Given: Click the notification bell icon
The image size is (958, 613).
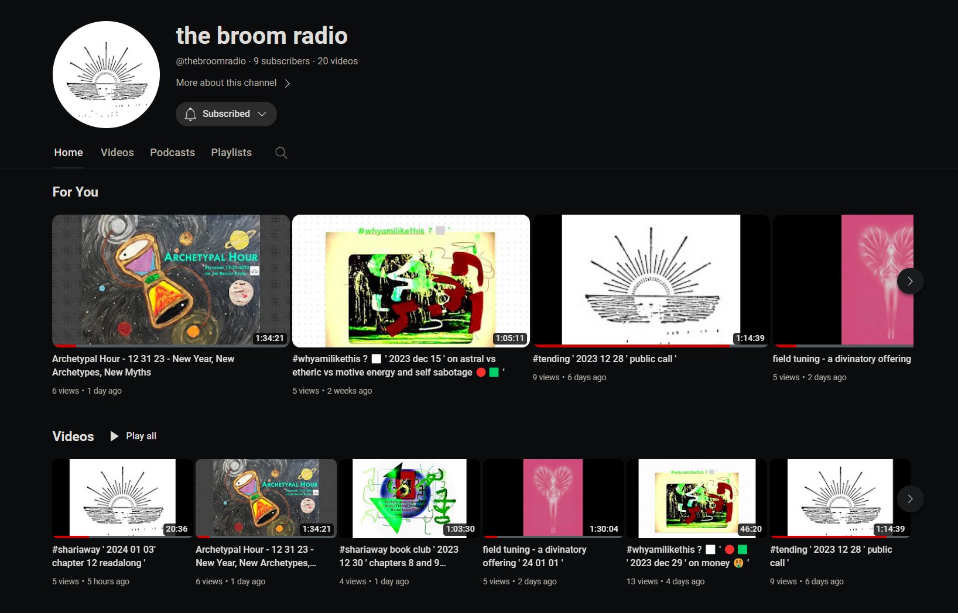Looking at the screenshot, I should tap(190, 114).
